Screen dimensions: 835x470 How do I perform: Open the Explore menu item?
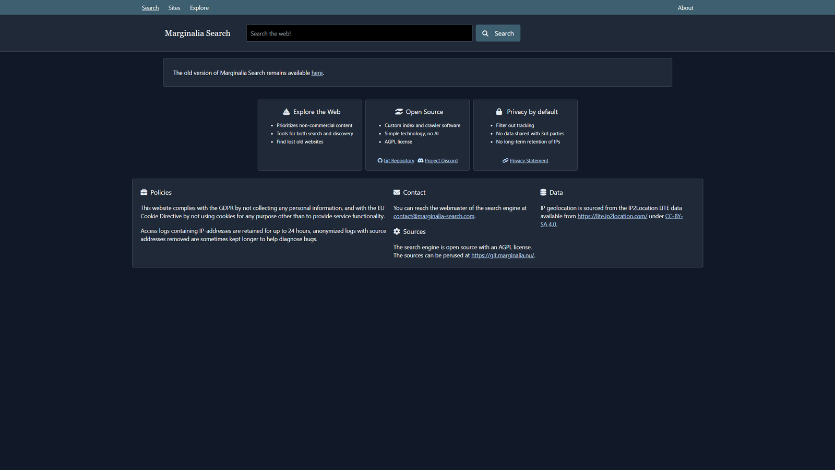click(x=199, y=8)
